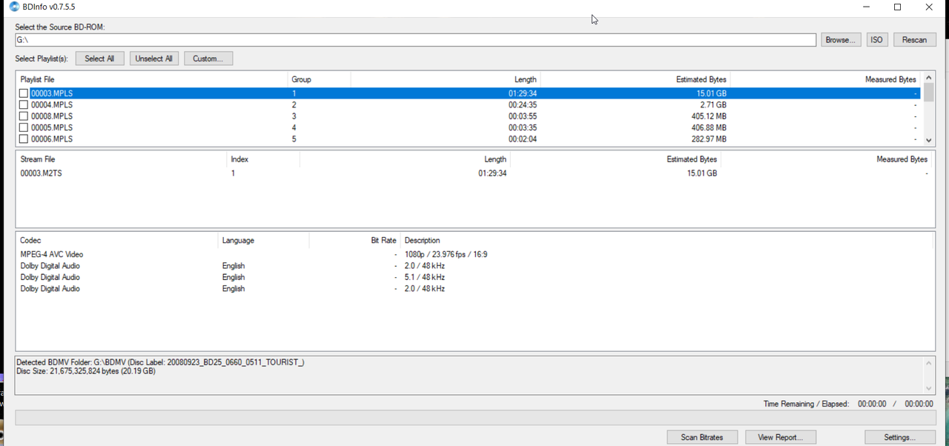This screenshot has height=446, width=949.
Task: Select the 00008.MPLS playlist name
Action: pos(52,116)
